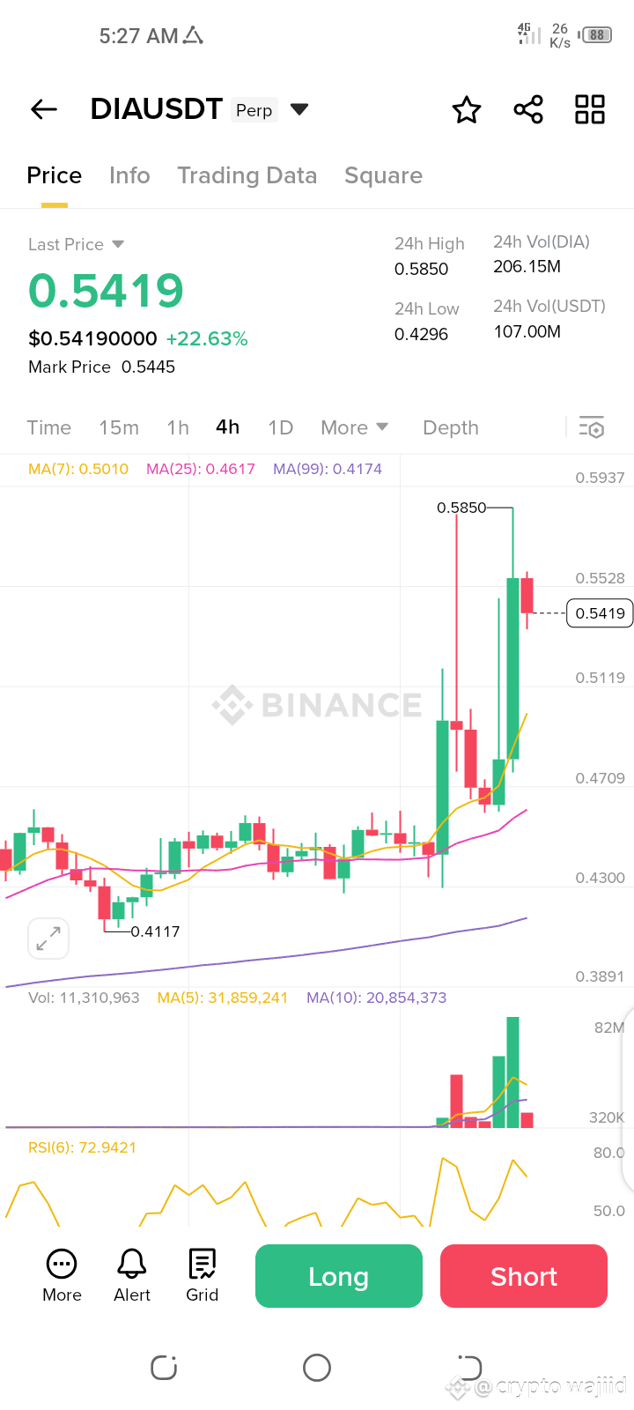Tap the Vol: 11,310,963 label
634x1410 pixels.
tap(84, 998)
